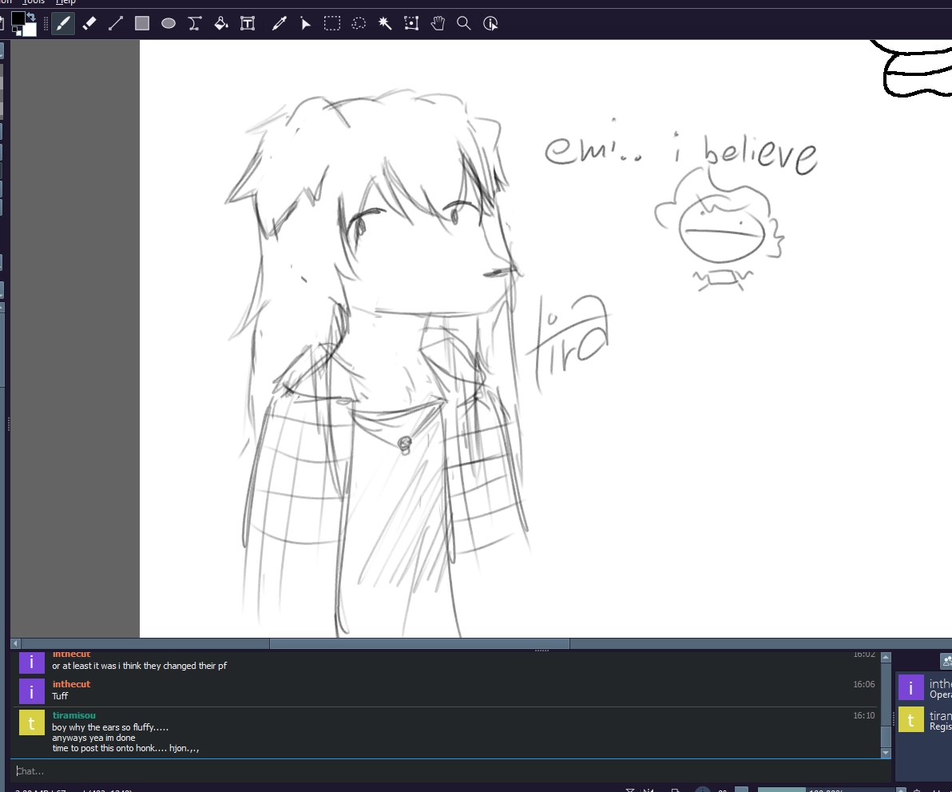Click the message 'or at least it was i think they changed their pf'
This screenshot has width=952, height=792.
[139, 666]
